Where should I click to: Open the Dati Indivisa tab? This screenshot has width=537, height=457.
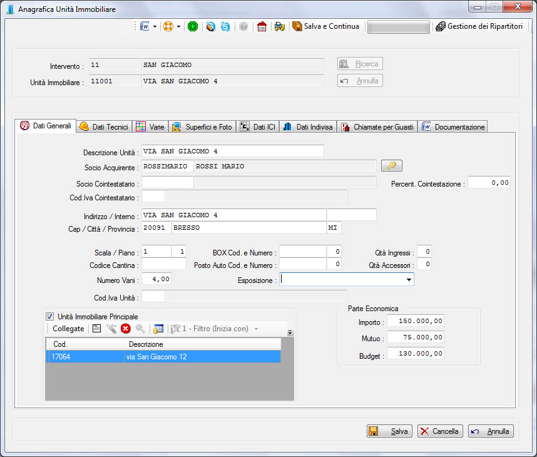click(308, 126)
